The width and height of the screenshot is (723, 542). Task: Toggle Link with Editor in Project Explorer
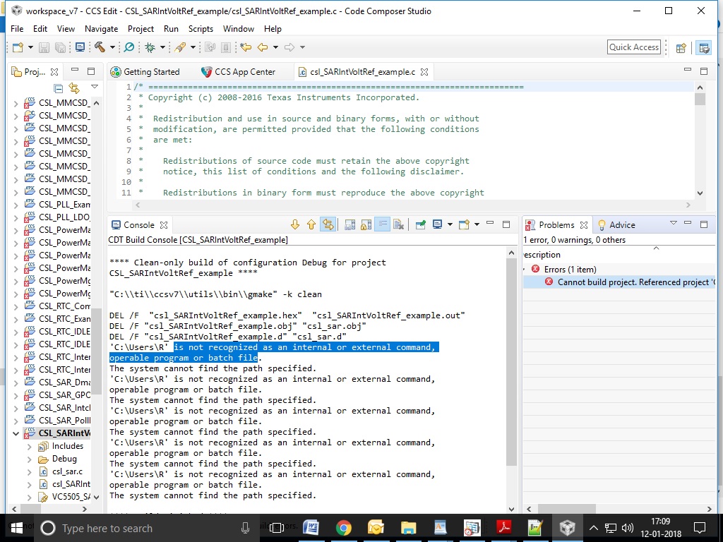click(73, 88)
